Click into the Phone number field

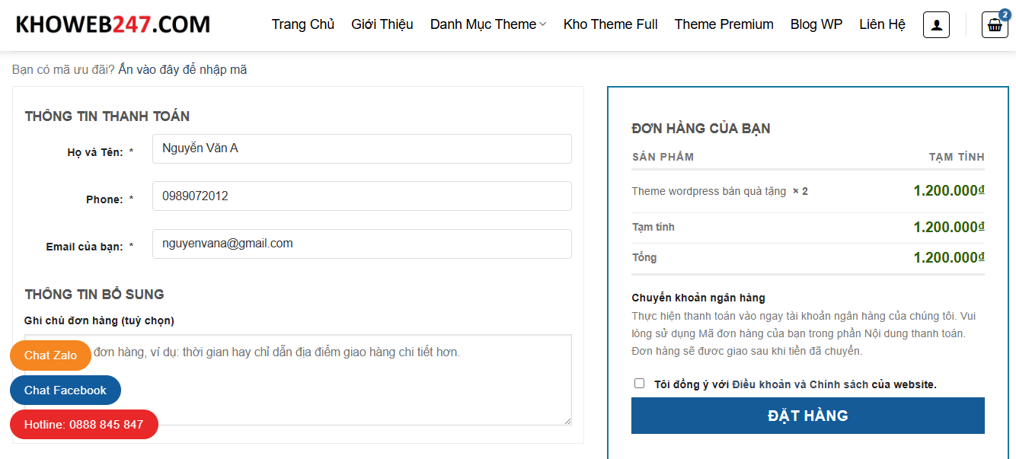click(x=362, y=196)
